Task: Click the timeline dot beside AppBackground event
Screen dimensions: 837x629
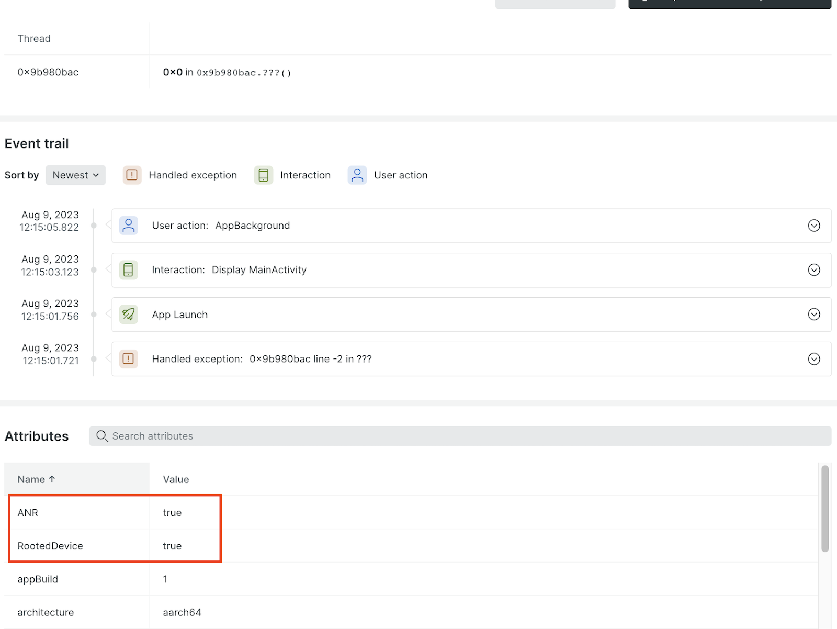Action: pos(94,226)
